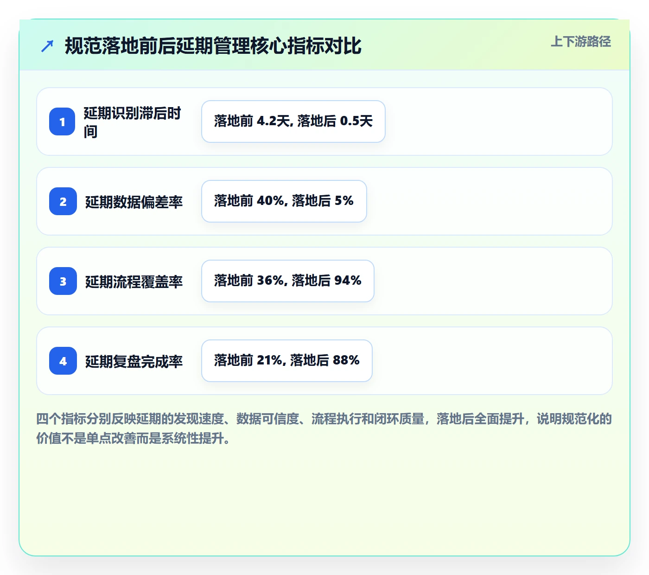Screen dimensions: 649x575
Task: Click the summary paragraph starting 四个指标分别反映
Action: [324, 428]
